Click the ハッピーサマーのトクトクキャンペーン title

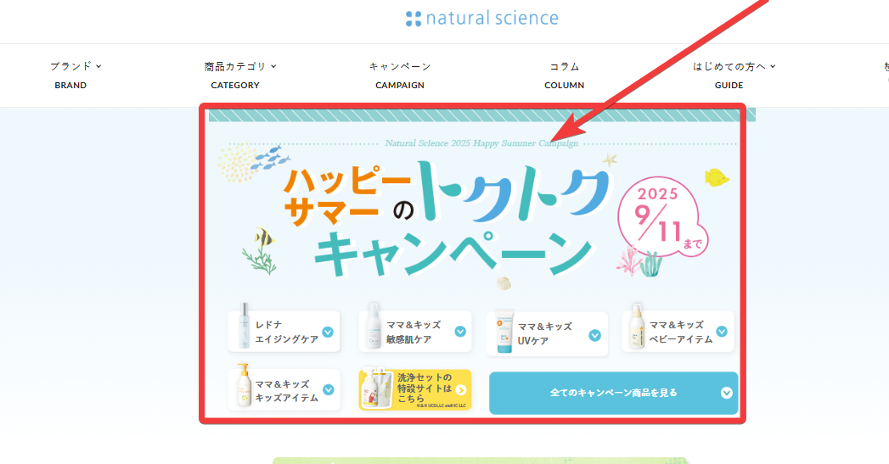[x=447, y=220]
